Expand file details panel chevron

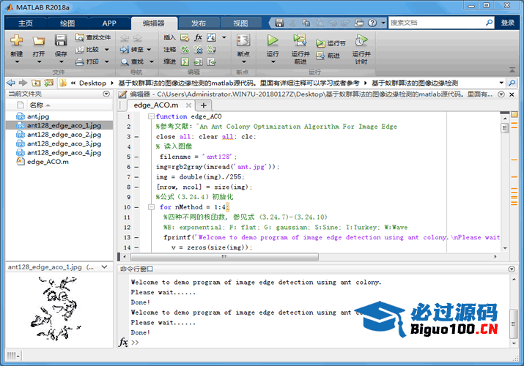(x=104, y=267)
